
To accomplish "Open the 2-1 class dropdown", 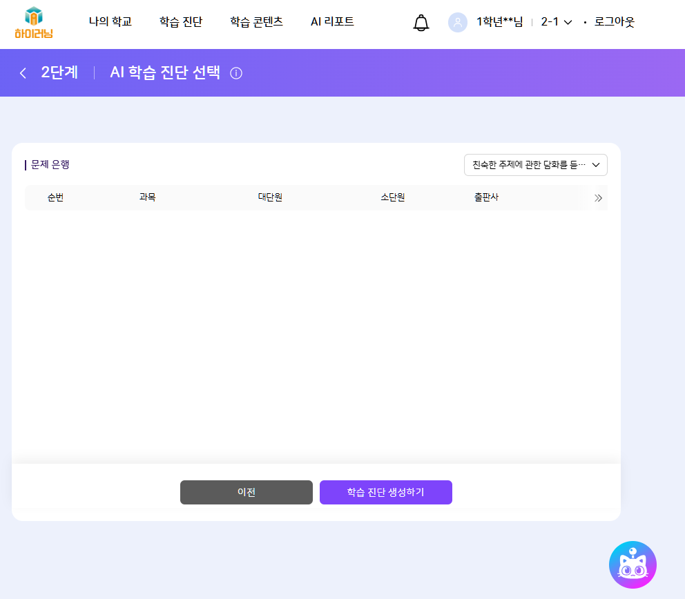I will (x=556, y=22).
